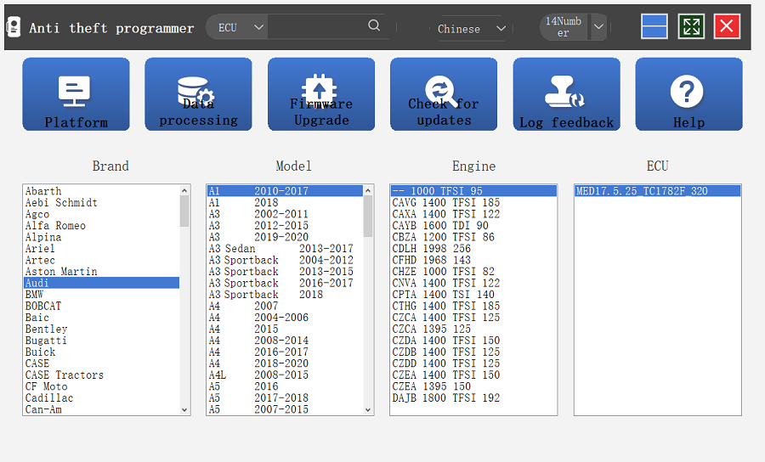The width and height of the screenshot is (765, 462).
Task: Choose CAYB 1600 TDI 90 engine
Action: [x=440, y=226]
